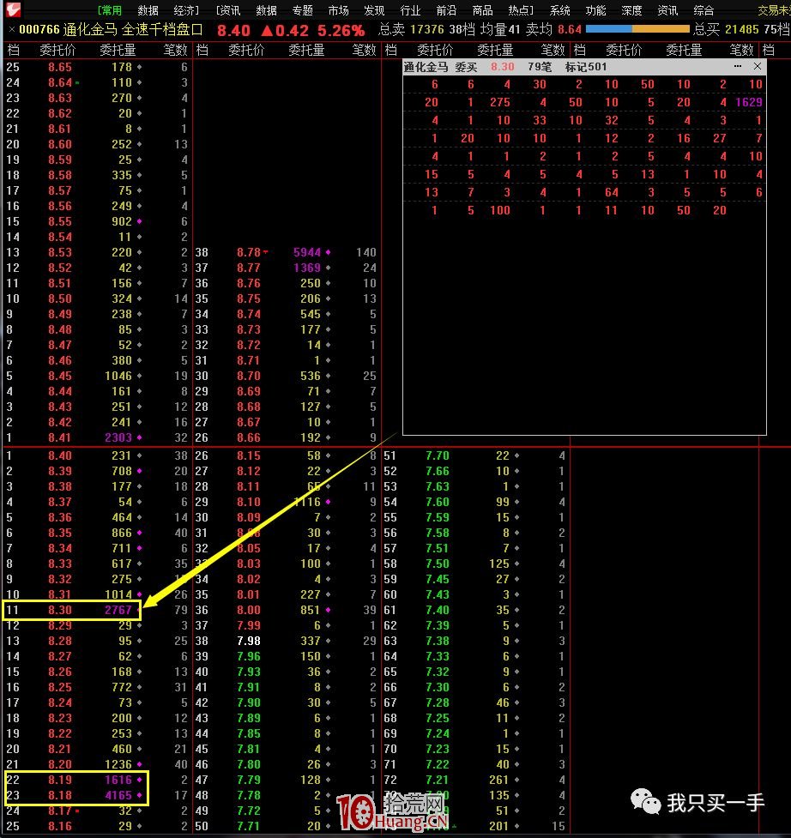Open options menu (…) of the 通化金马 popup

point(738,66)
